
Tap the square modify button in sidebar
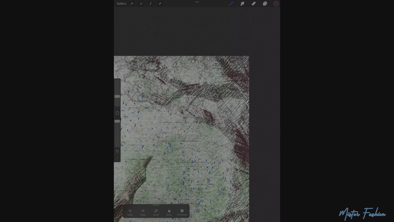tap(117, 113)
